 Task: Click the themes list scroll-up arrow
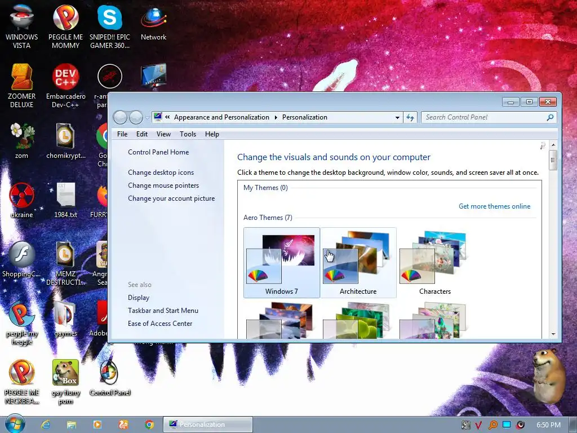[x=553, y=145]
